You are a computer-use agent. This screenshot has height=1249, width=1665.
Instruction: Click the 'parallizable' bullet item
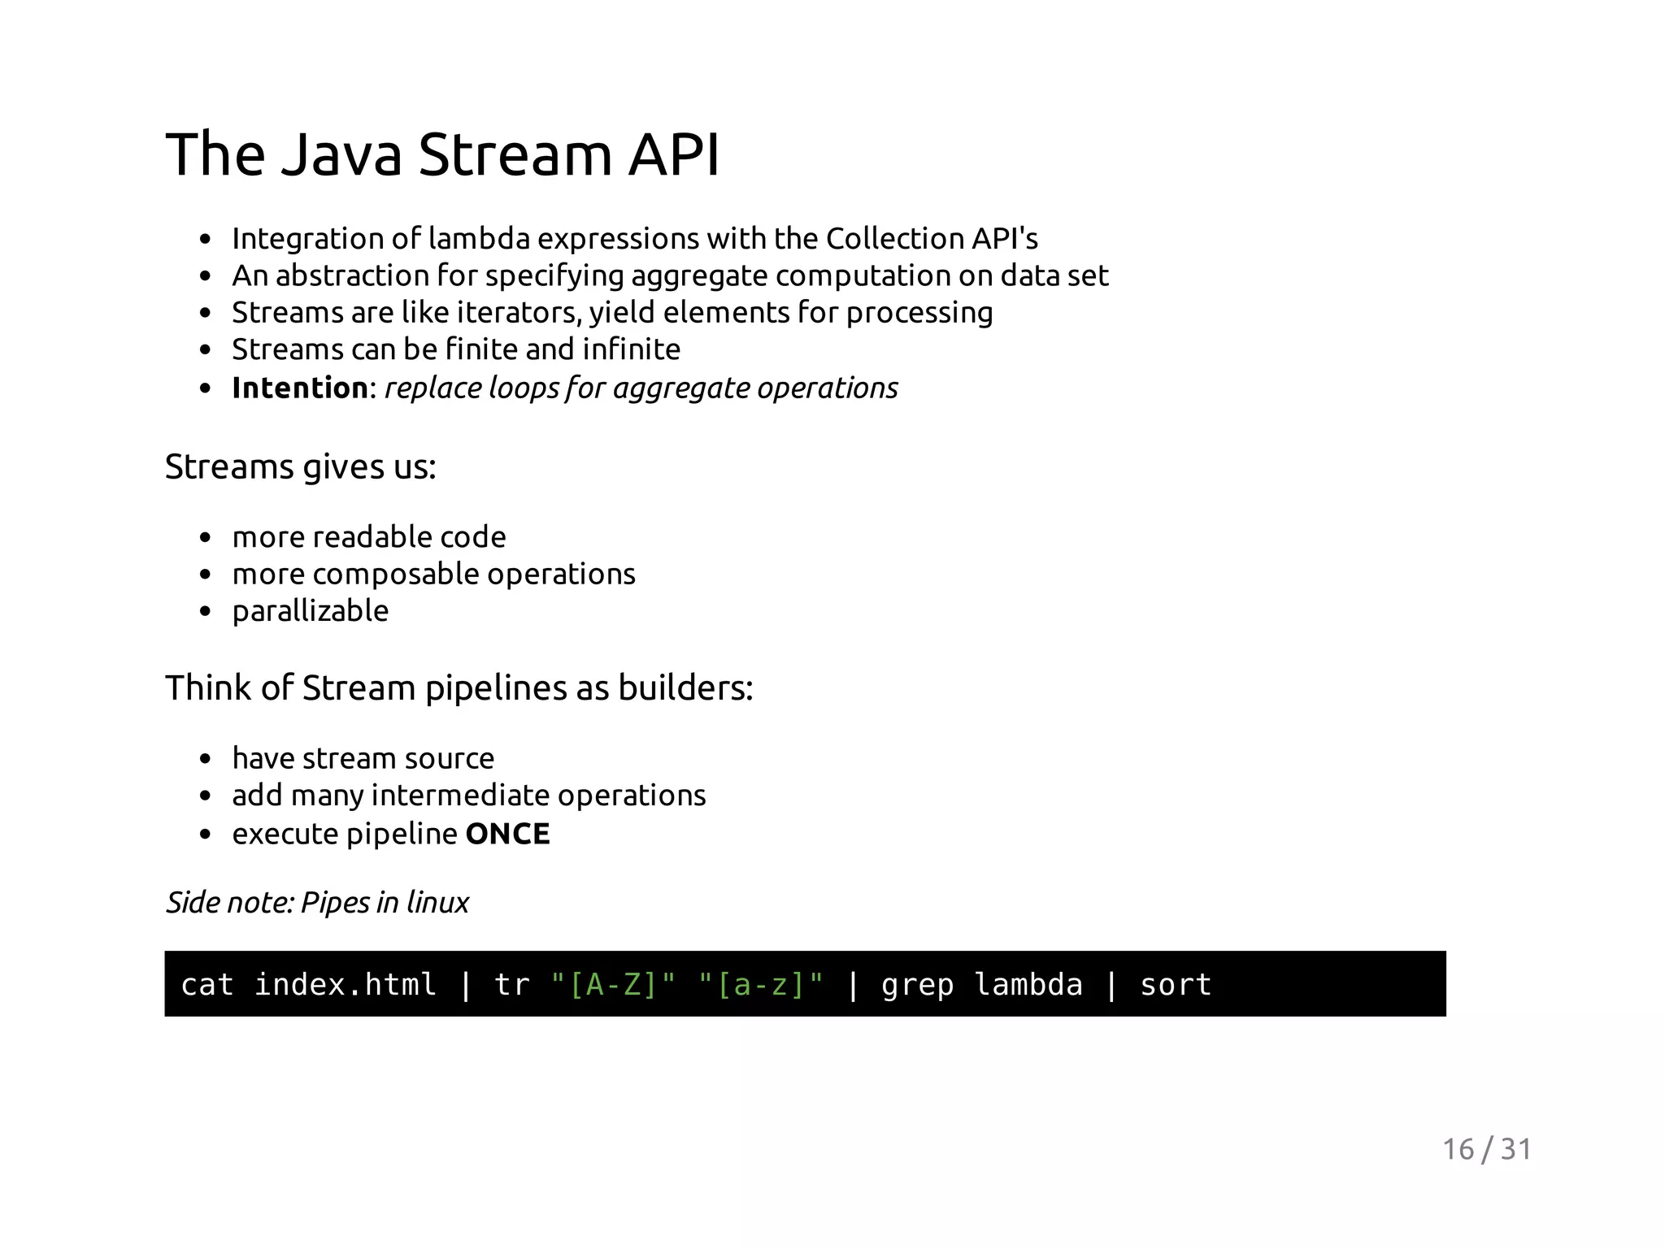310,610
